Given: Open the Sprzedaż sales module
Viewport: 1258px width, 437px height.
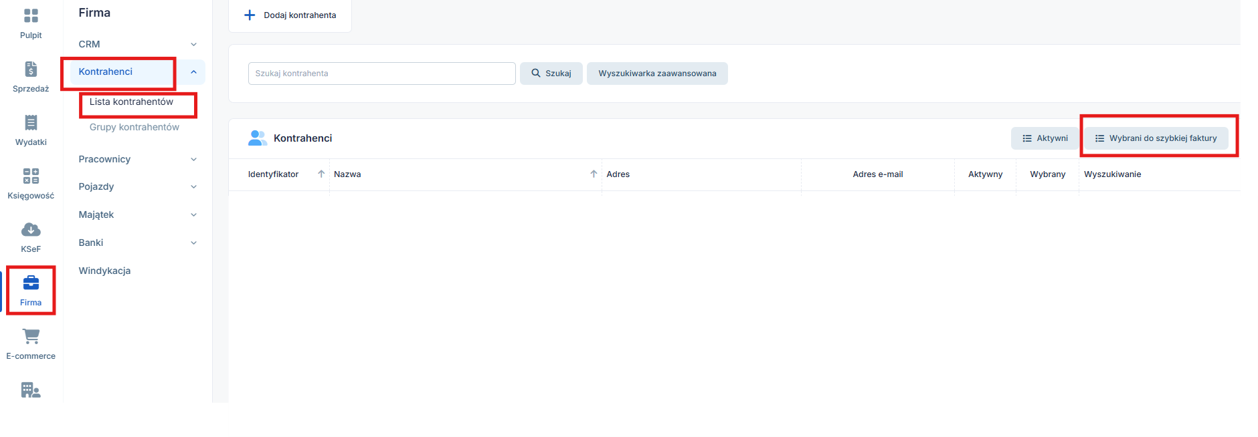Looking at the screenshot, I should [x=31, y=70].
